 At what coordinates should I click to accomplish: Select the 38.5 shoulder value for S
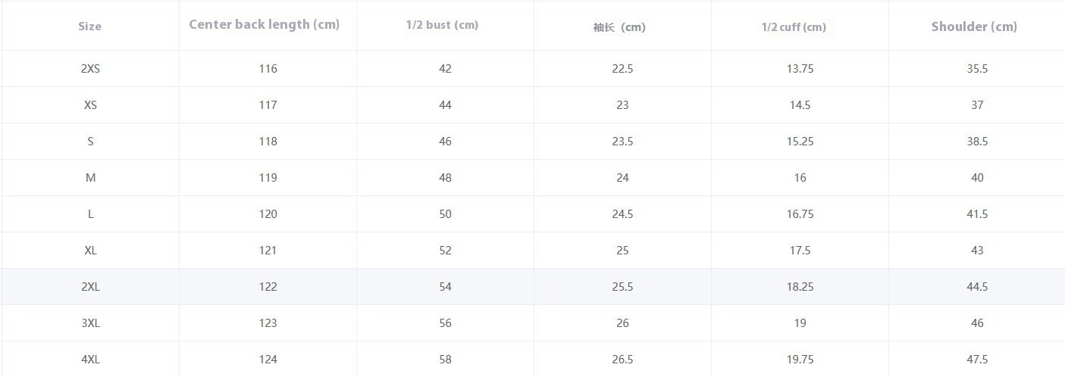click(x=977, y=142)
